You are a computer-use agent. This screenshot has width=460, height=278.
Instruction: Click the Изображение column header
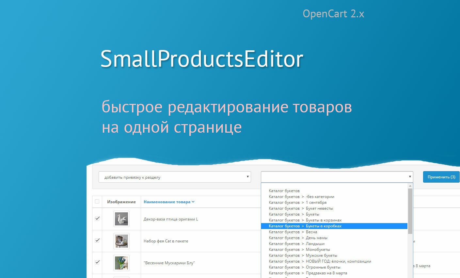tap(121, 202)
